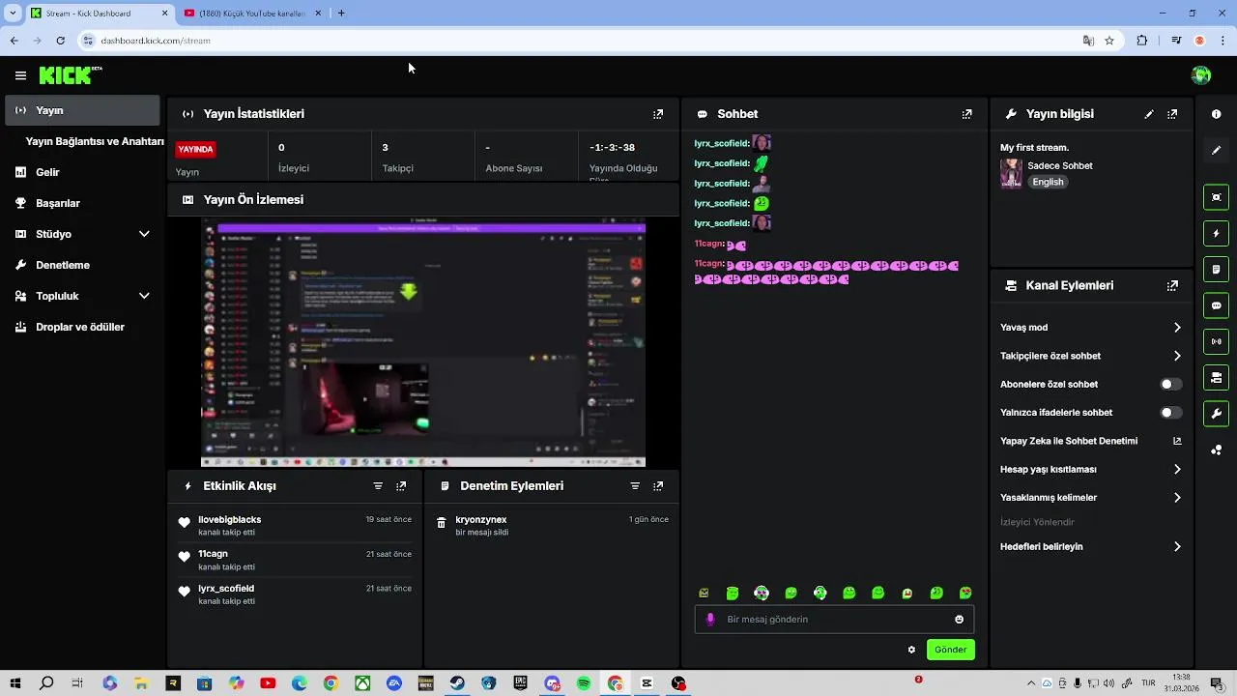Click the Sadece Sohbet category thumbnail
Screen dimensions: 1237x696
[x=1011, y=173]
